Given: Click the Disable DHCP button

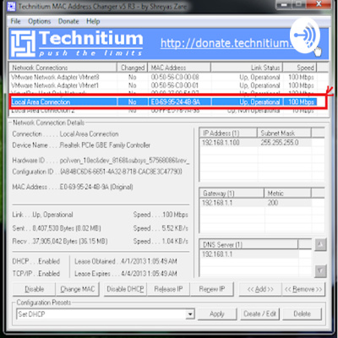Looking at the screenshot, I should click(125, 289).
